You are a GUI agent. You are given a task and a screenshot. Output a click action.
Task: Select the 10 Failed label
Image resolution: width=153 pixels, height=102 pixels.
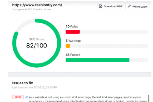[x=72, y=27]
